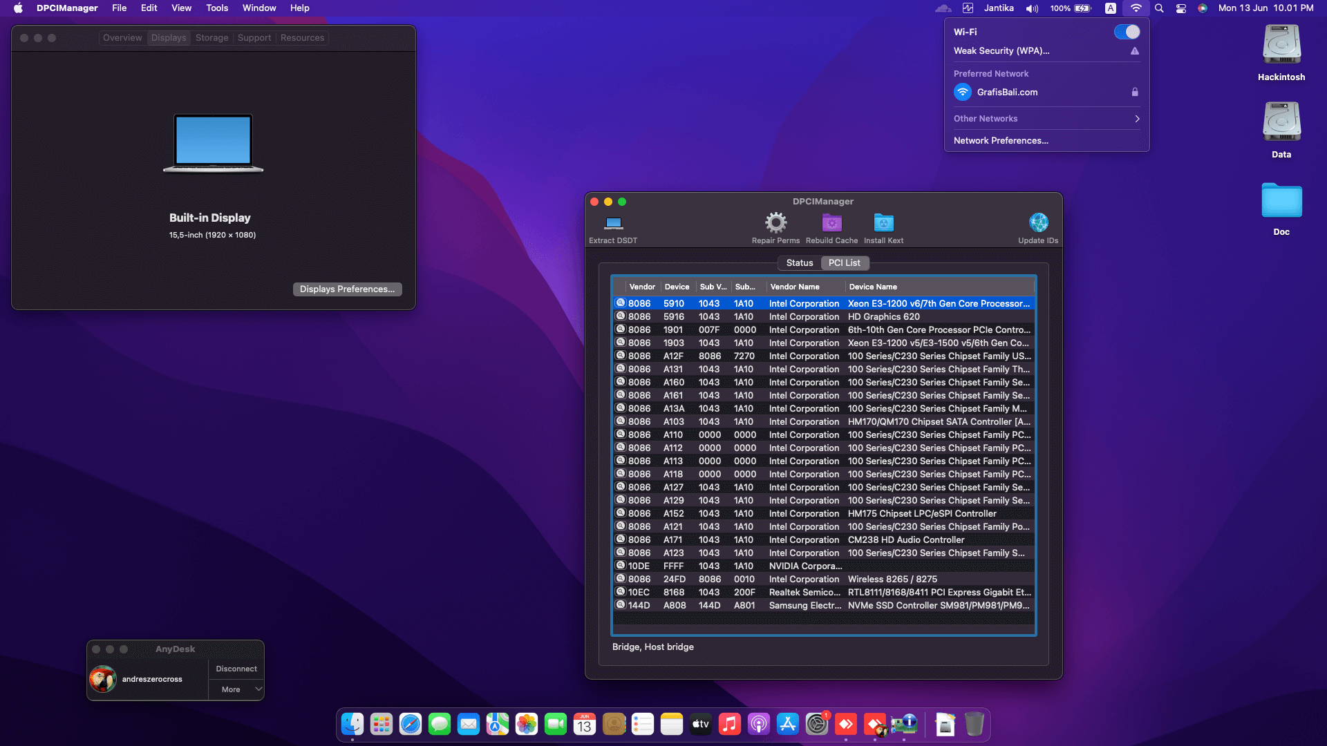Click the DPCIManager dock icon
This screenshot has width=1327, height=746.
[904, 724]
